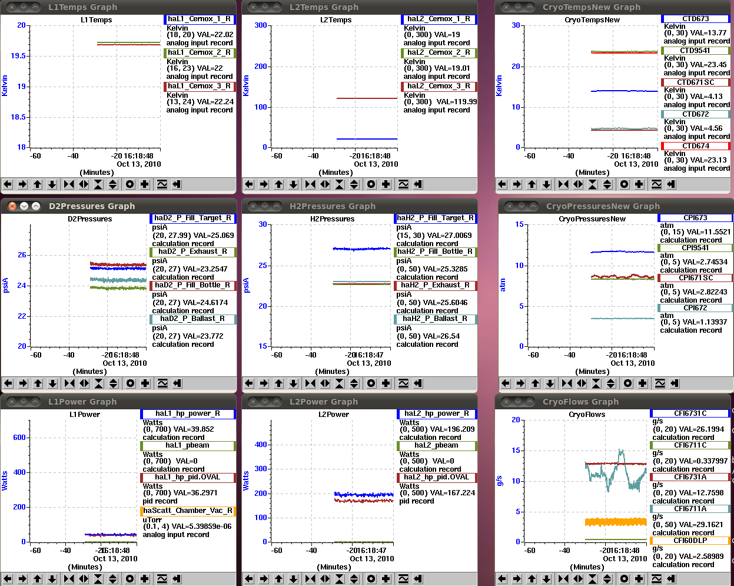
Task: Zoom out vertically in L2Temps Graph
Action: click(354, 184)
